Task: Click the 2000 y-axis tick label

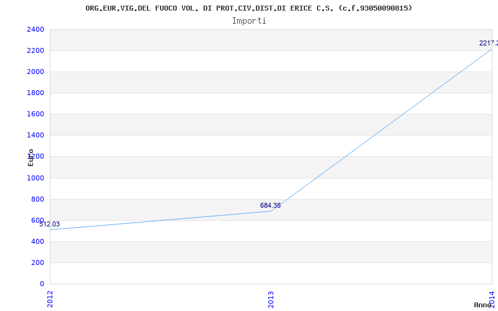Action: (35, 72)
